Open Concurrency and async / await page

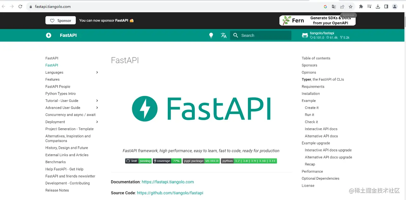tap(70, 115)
